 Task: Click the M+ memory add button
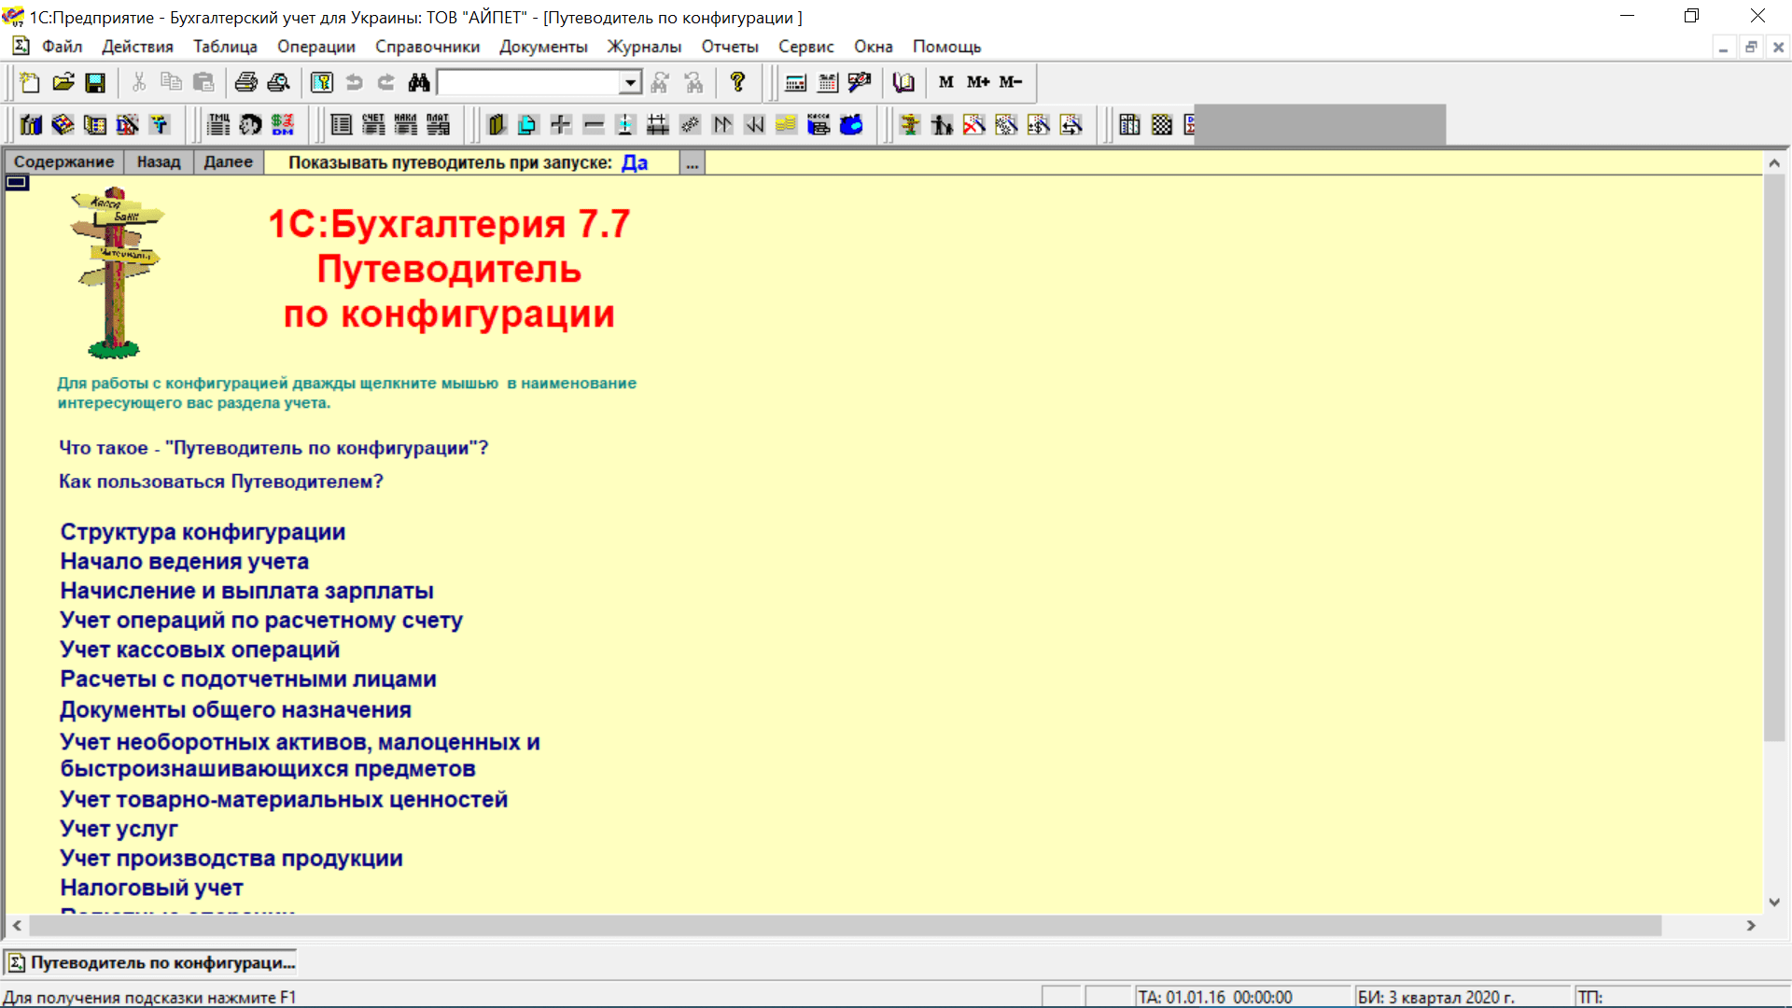[978, 82]
